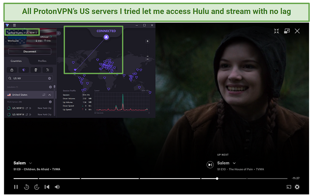Image resolution: width=313 pixels, height=196 pixels.
Task: Click the ProtonVPN logo icon
Action: 7,25
